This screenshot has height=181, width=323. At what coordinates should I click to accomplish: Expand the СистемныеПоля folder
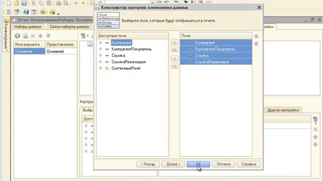tap(100, 68)
